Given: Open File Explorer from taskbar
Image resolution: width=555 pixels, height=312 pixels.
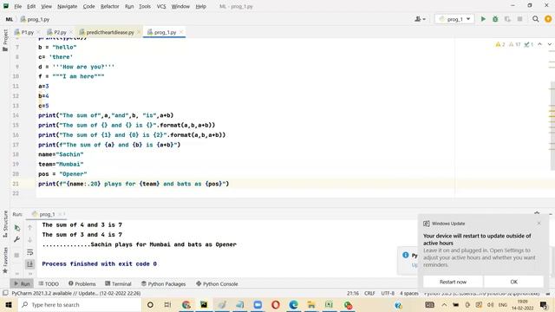Looking at the screenshot, I should pyautogui.click(x=311, y=304).
